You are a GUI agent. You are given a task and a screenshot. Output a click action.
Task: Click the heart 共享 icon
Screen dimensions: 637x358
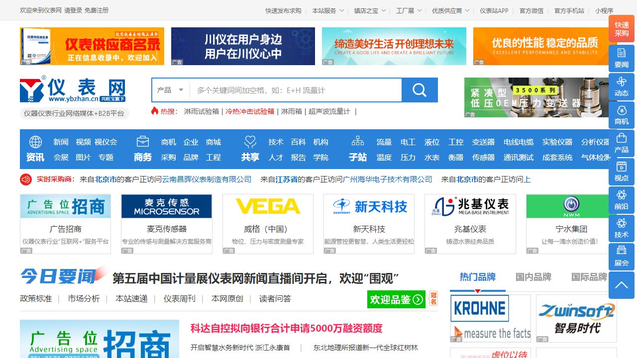(x=250, y=142)
